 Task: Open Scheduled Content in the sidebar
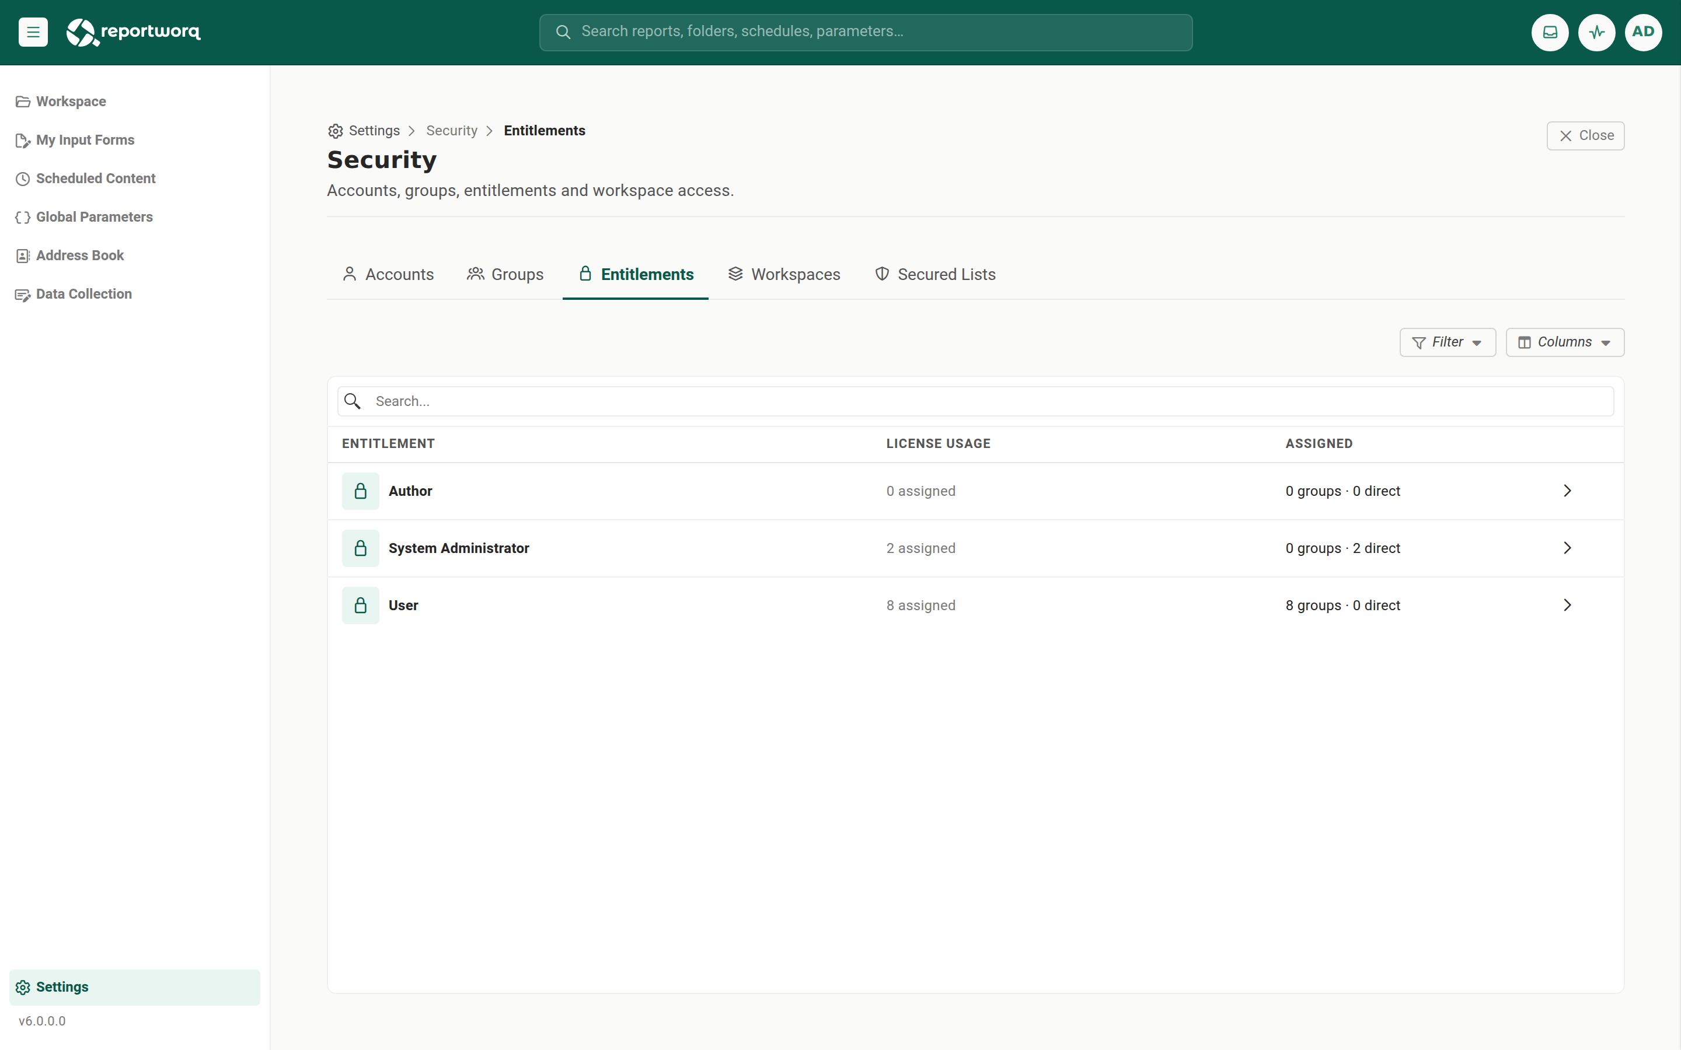pyautogui.click(x=135, y=179)
